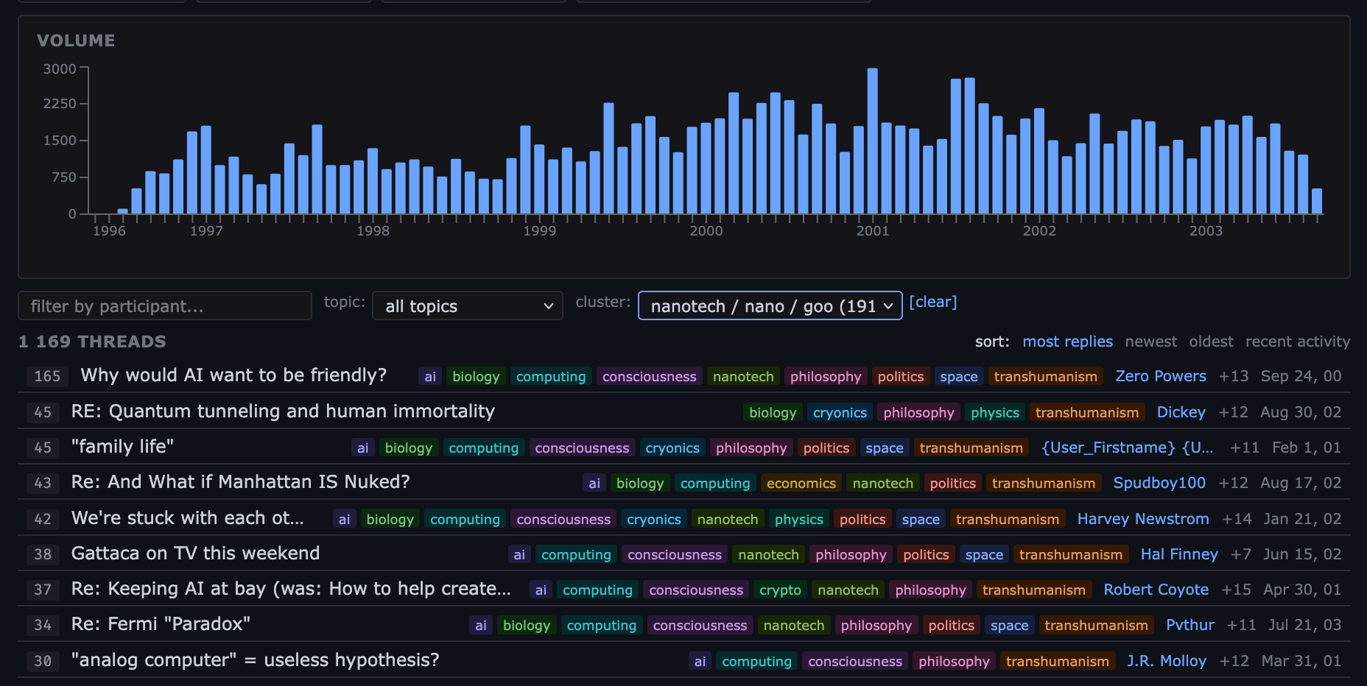Select the crypto tag on Keeping AI at bay
The height and width of the screenshot is (686, 1367).
click(779, 590)
